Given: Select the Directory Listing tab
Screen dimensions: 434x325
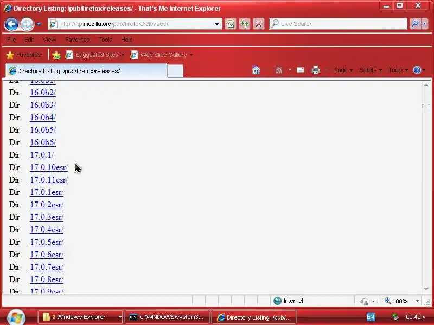Looking at the screenshot, I should pos(86,71).
